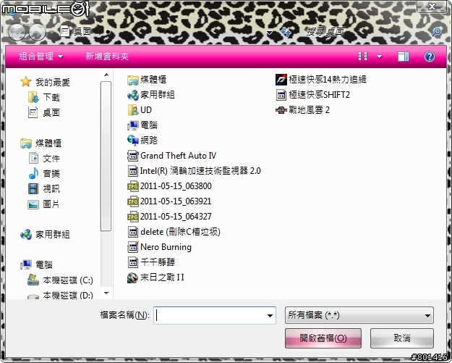
Task: Select 我的最愛 star icon in sidebar
Action: [25, 82]
